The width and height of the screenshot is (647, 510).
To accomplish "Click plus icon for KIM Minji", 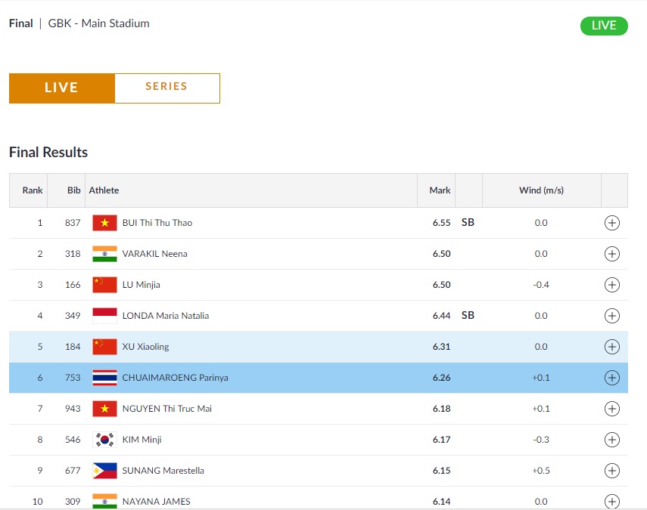I will pos(612,440).
